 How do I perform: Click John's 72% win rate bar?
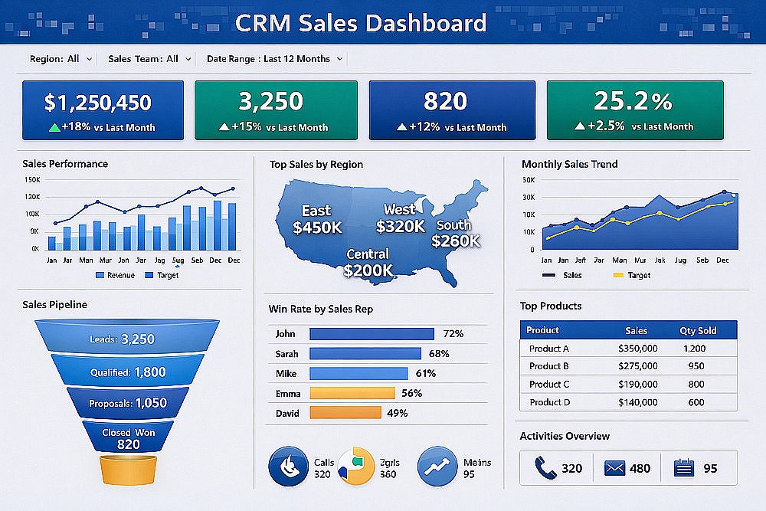(x=372, y=334)
